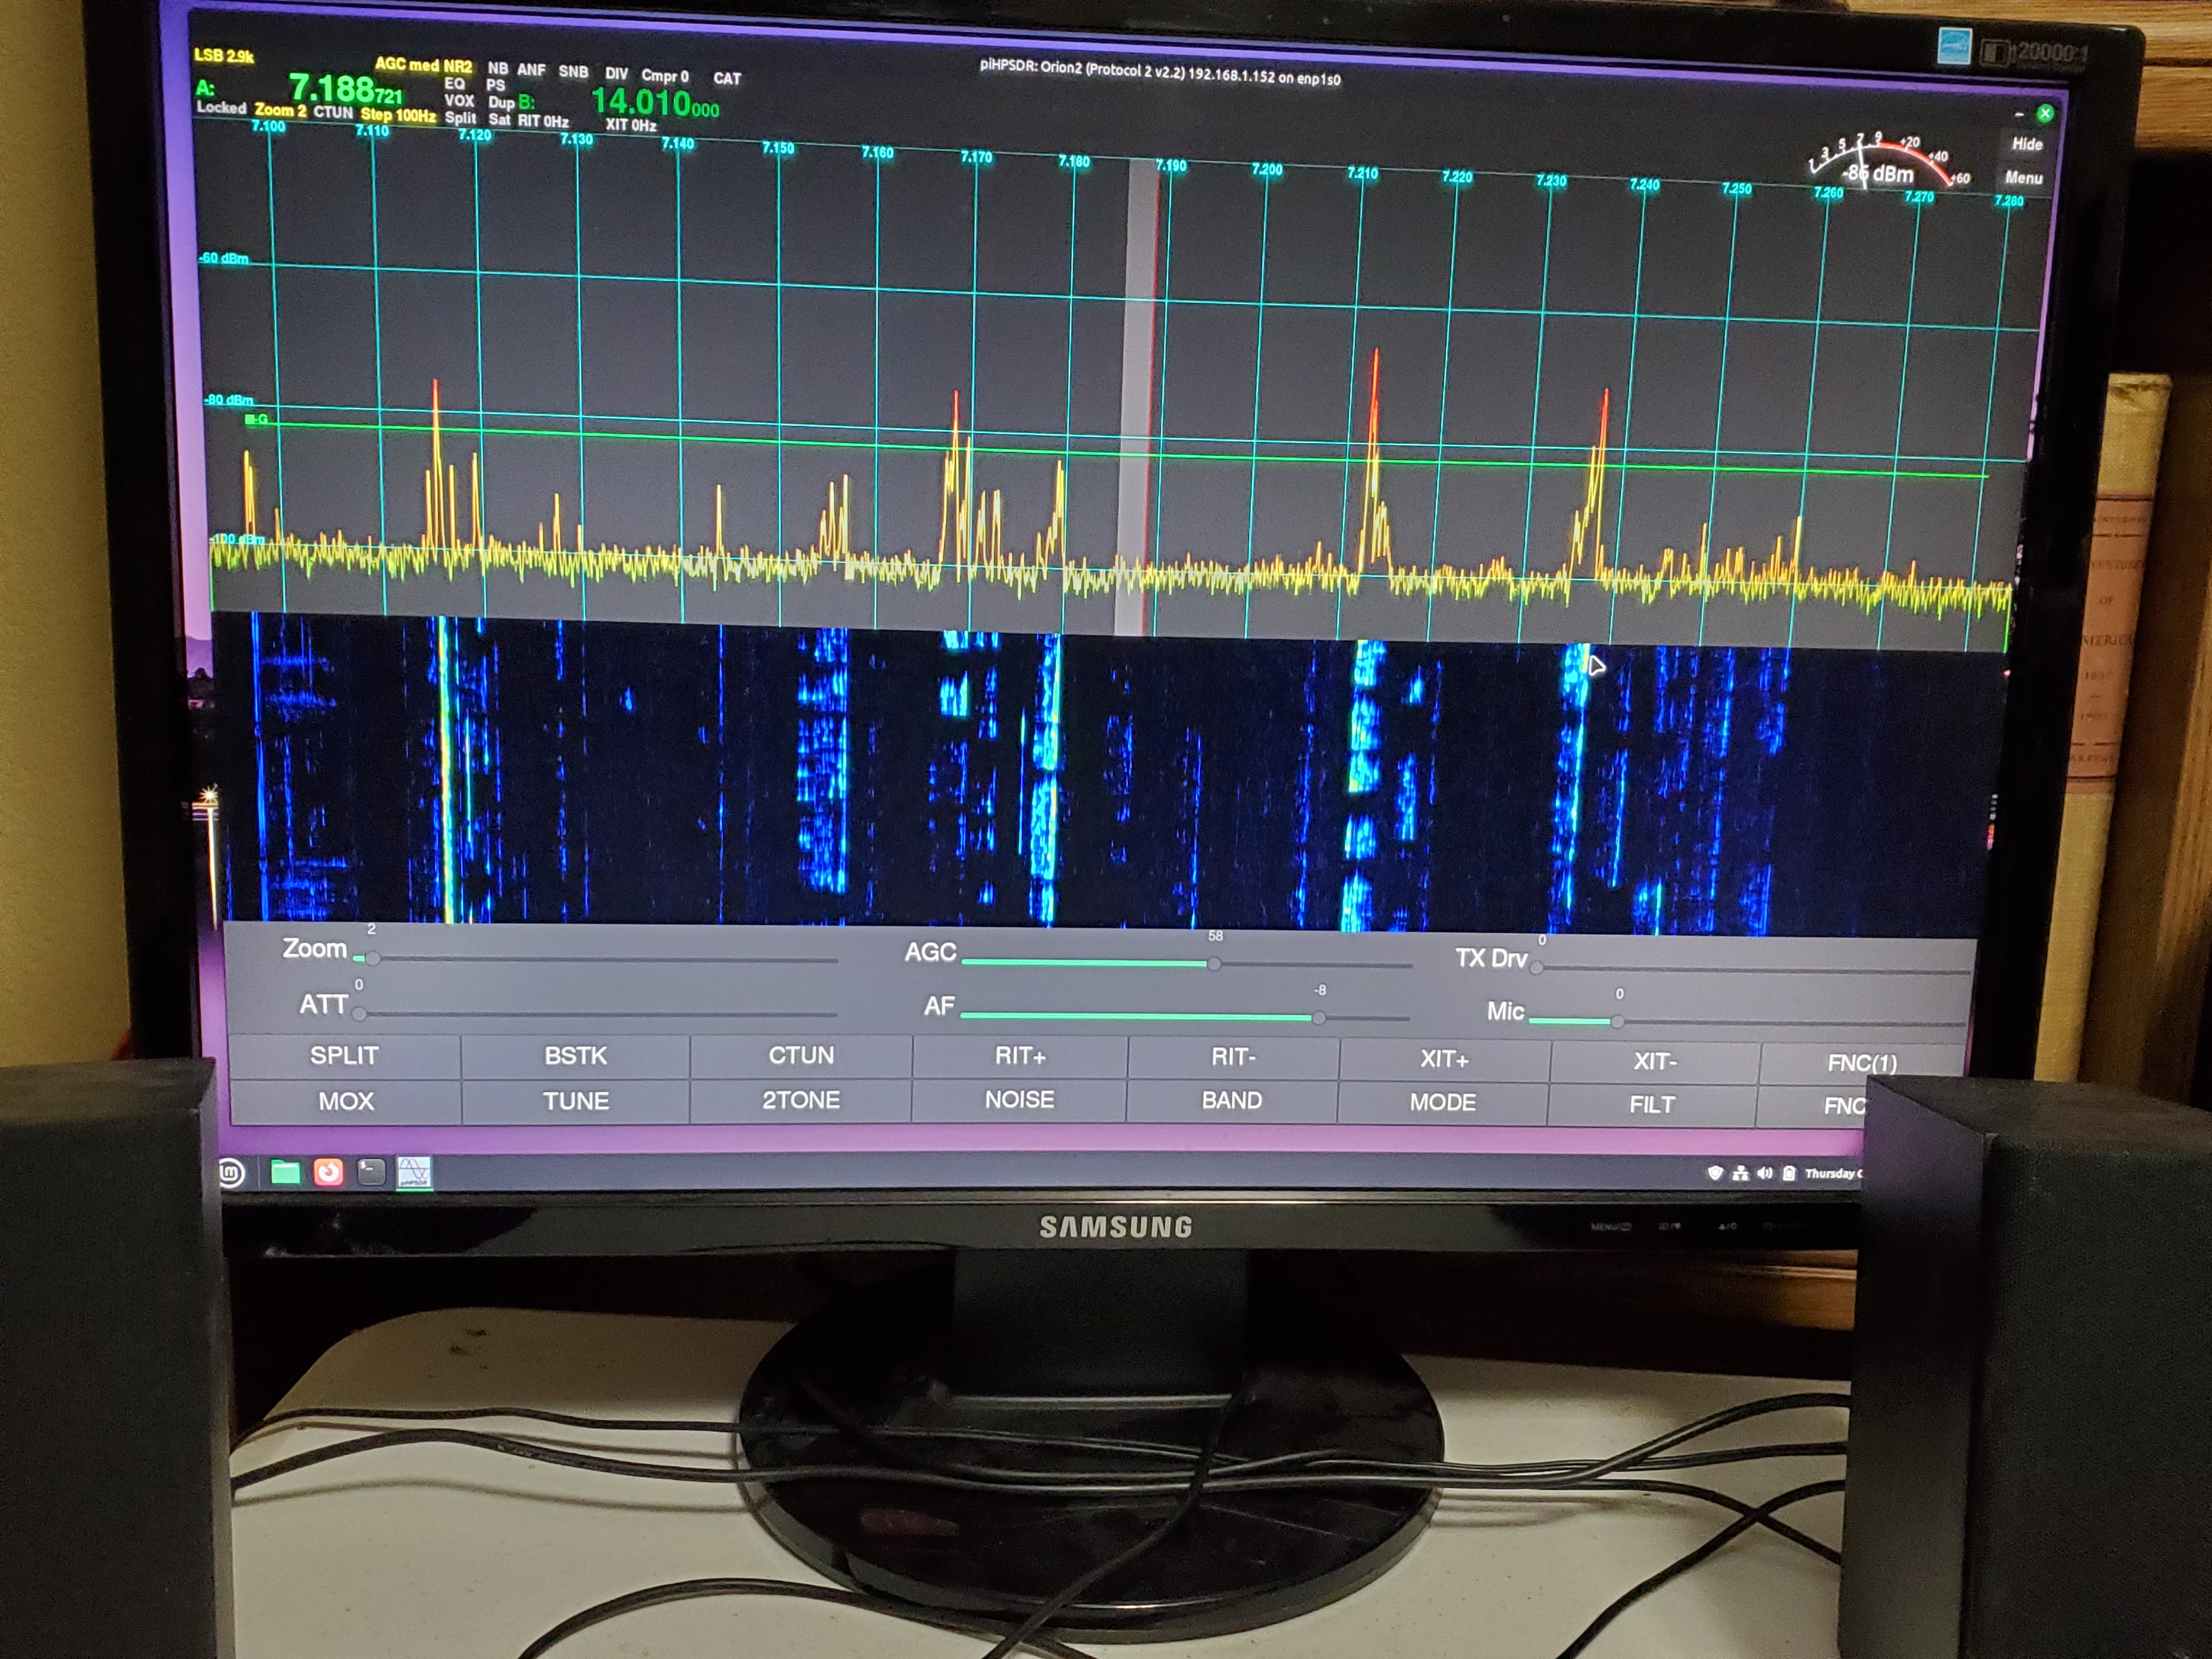
Task: Click the Hide button
Action: point(2027,144)
